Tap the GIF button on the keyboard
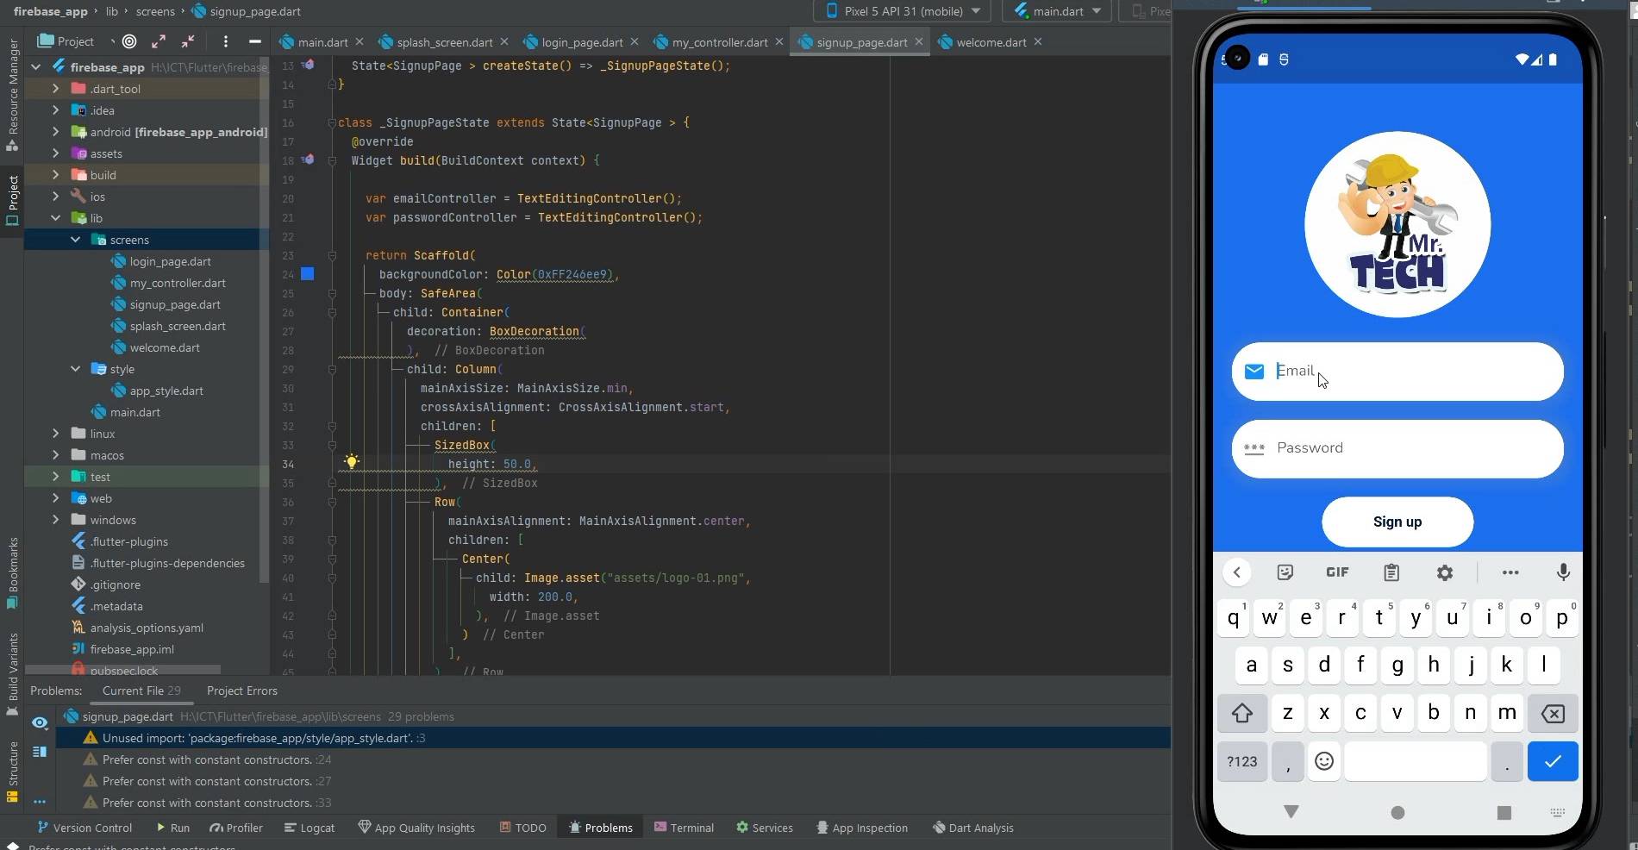 (x=1337, y=572)
